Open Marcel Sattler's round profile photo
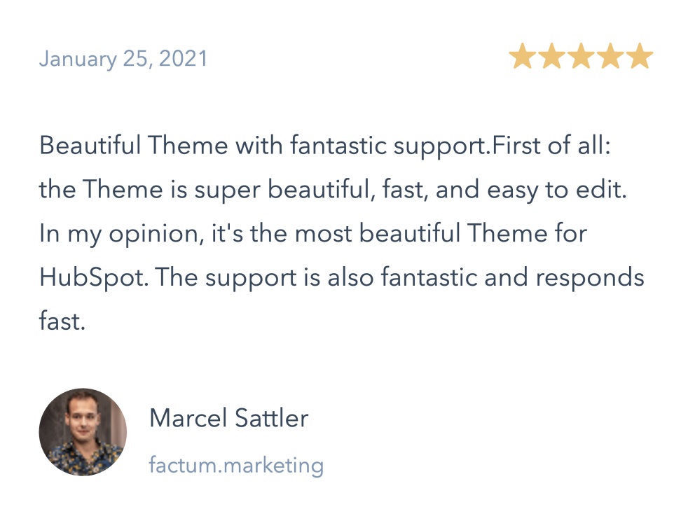The height and width of the screenshot is (528, 695). click(x=83, y=432)
